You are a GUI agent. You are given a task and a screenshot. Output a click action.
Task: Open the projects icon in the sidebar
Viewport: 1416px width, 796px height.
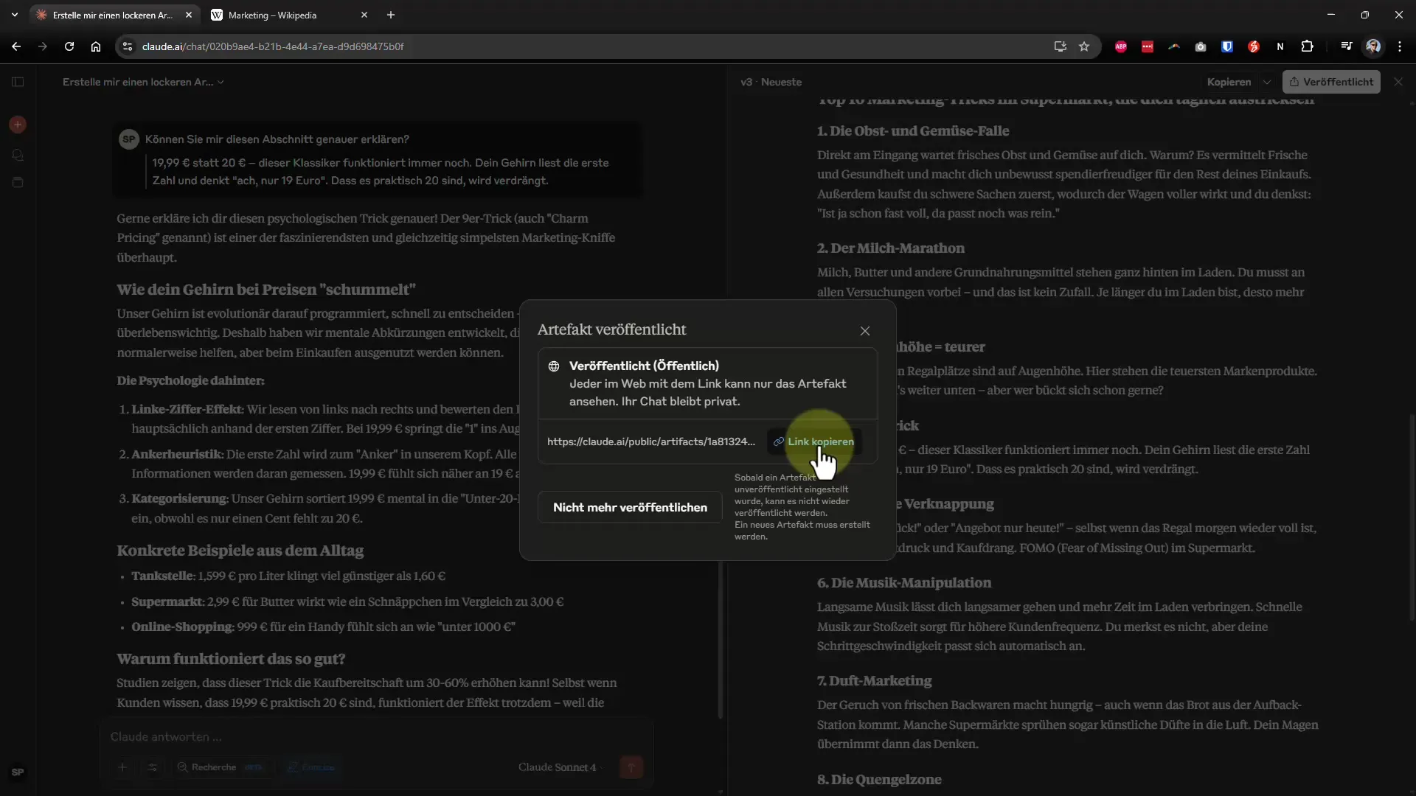pyautogui.click(x=18, y=182)
